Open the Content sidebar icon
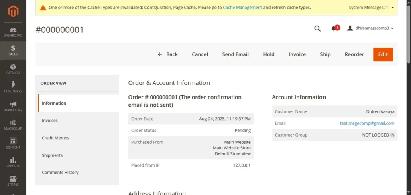The image size is (411, 195). (13, 143)
